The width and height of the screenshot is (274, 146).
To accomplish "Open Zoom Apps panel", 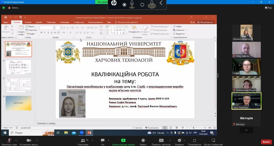I will click(195, 141).
